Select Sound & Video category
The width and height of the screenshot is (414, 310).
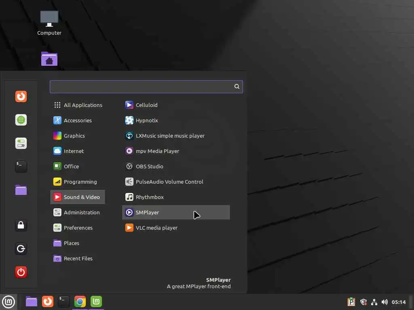(78, 197)
